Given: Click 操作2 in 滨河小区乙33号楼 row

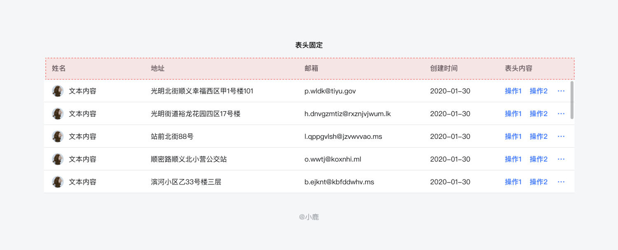Looking at the screenshot, I should (x=538, y=182).
